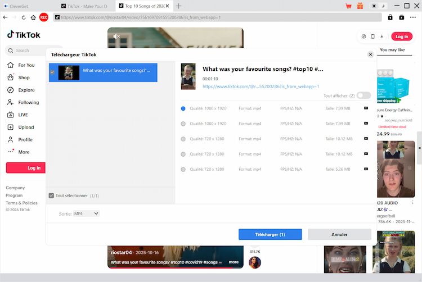Select first 720 x 1280 10.12 MB option

click(x=183, y=139)
